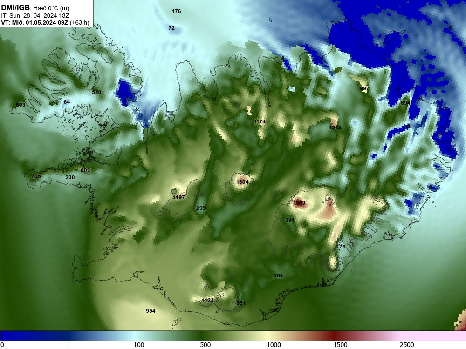Click the map value "705"

click(x=36, y=176)
